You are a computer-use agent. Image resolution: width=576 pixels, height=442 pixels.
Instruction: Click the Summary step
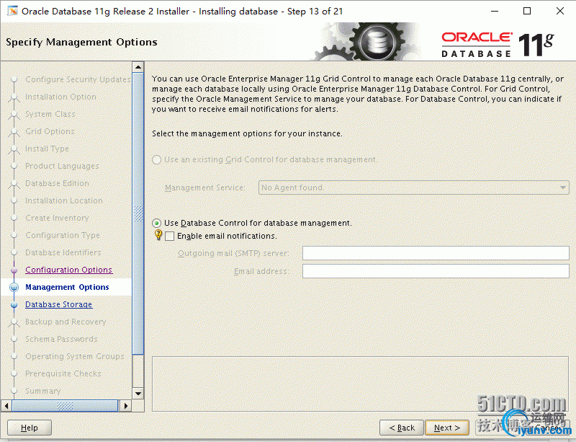coord(43,391)
